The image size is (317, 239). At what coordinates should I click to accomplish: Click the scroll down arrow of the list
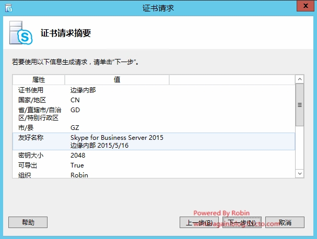pos(300,174)
